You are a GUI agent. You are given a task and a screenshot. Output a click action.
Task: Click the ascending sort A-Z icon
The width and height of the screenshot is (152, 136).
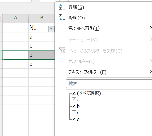pos(62,7)
